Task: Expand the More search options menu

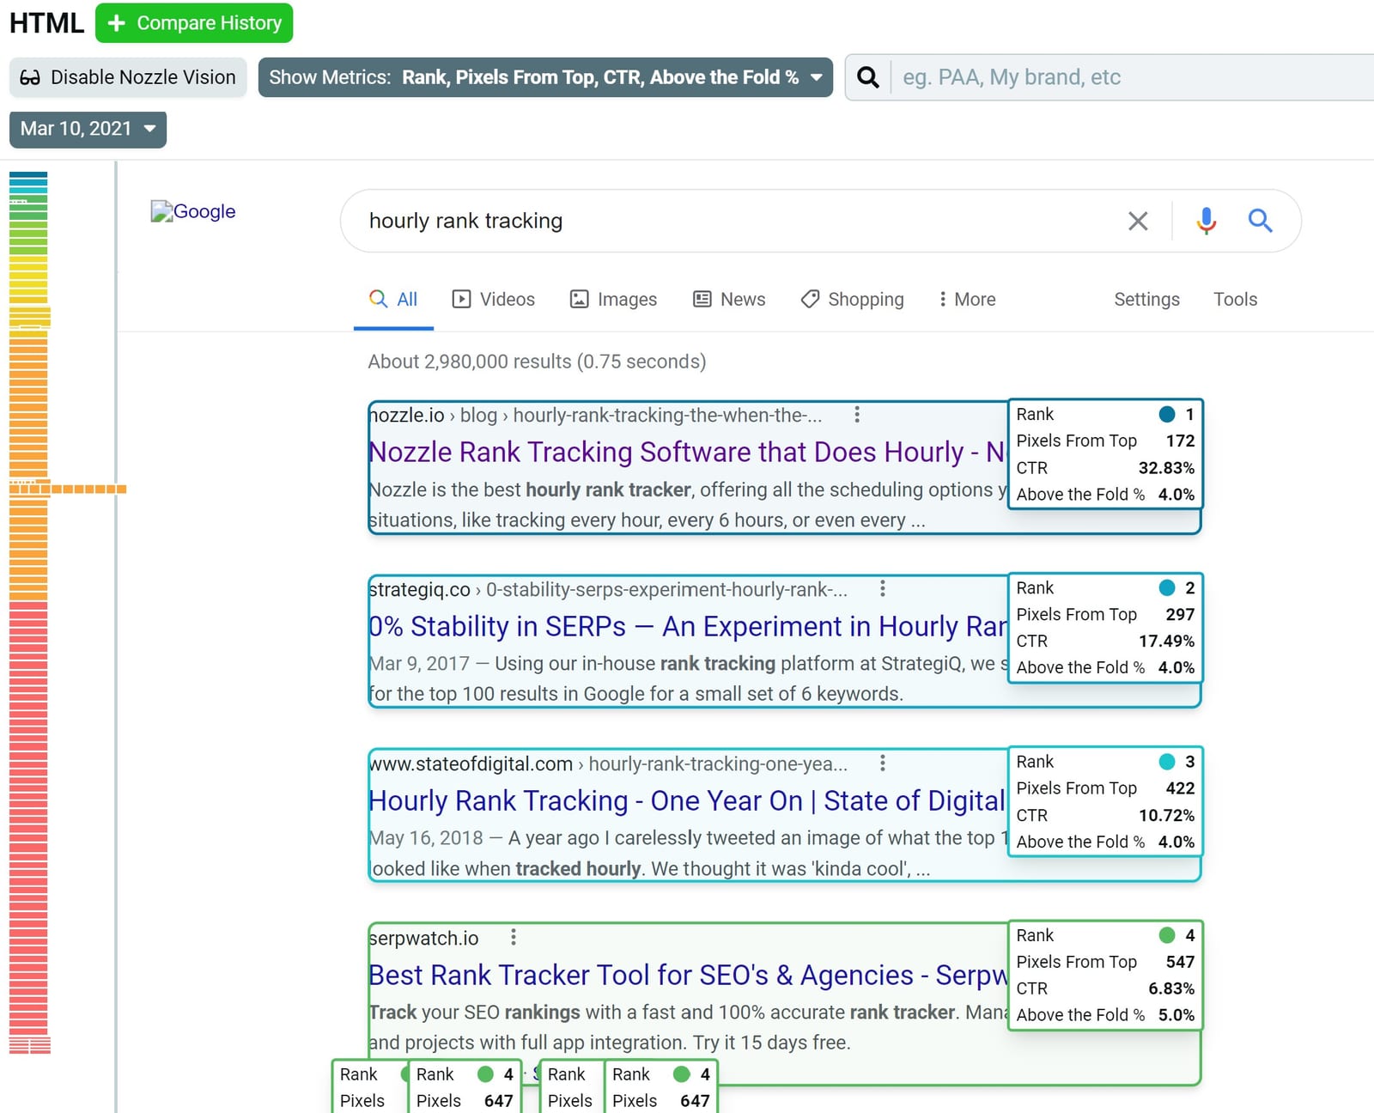Action: pos(967,300)
